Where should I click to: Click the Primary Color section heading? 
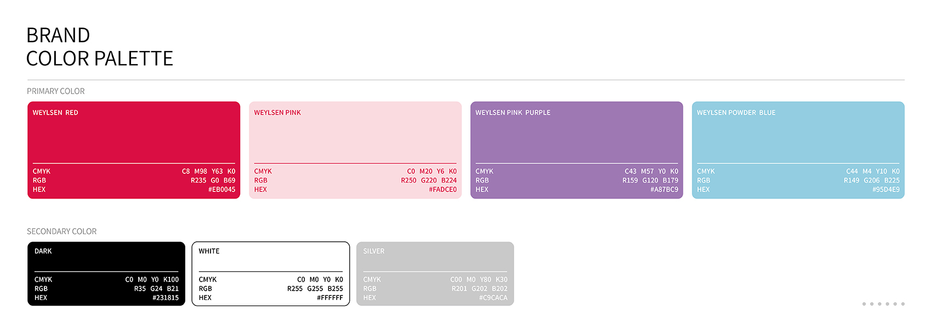pos(56,91)
